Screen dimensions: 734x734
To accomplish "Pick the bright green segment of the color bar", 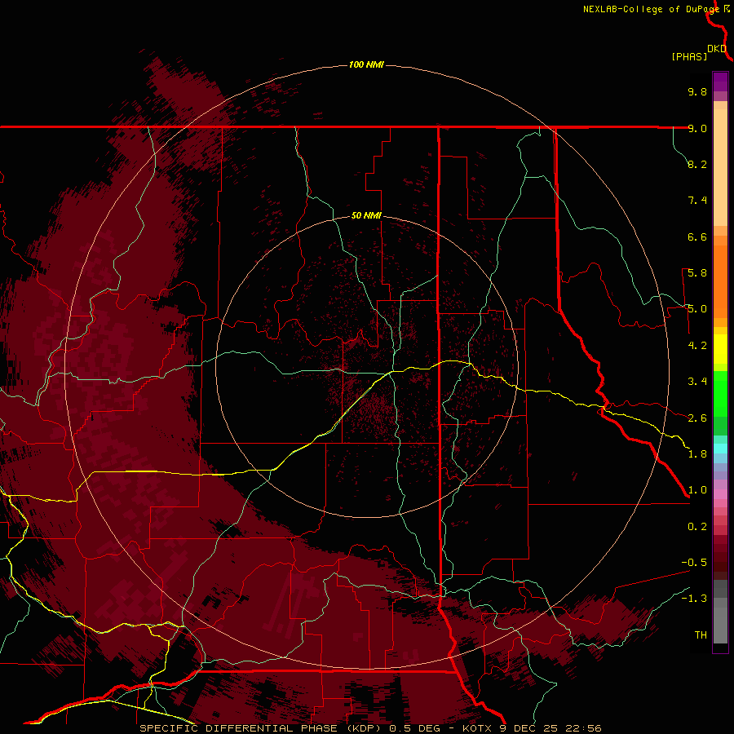I will [720, 395].
